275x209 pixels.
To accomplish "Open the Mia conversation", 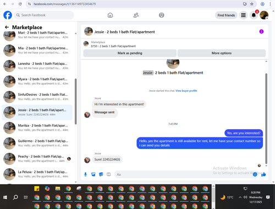I will coord(37,51).
